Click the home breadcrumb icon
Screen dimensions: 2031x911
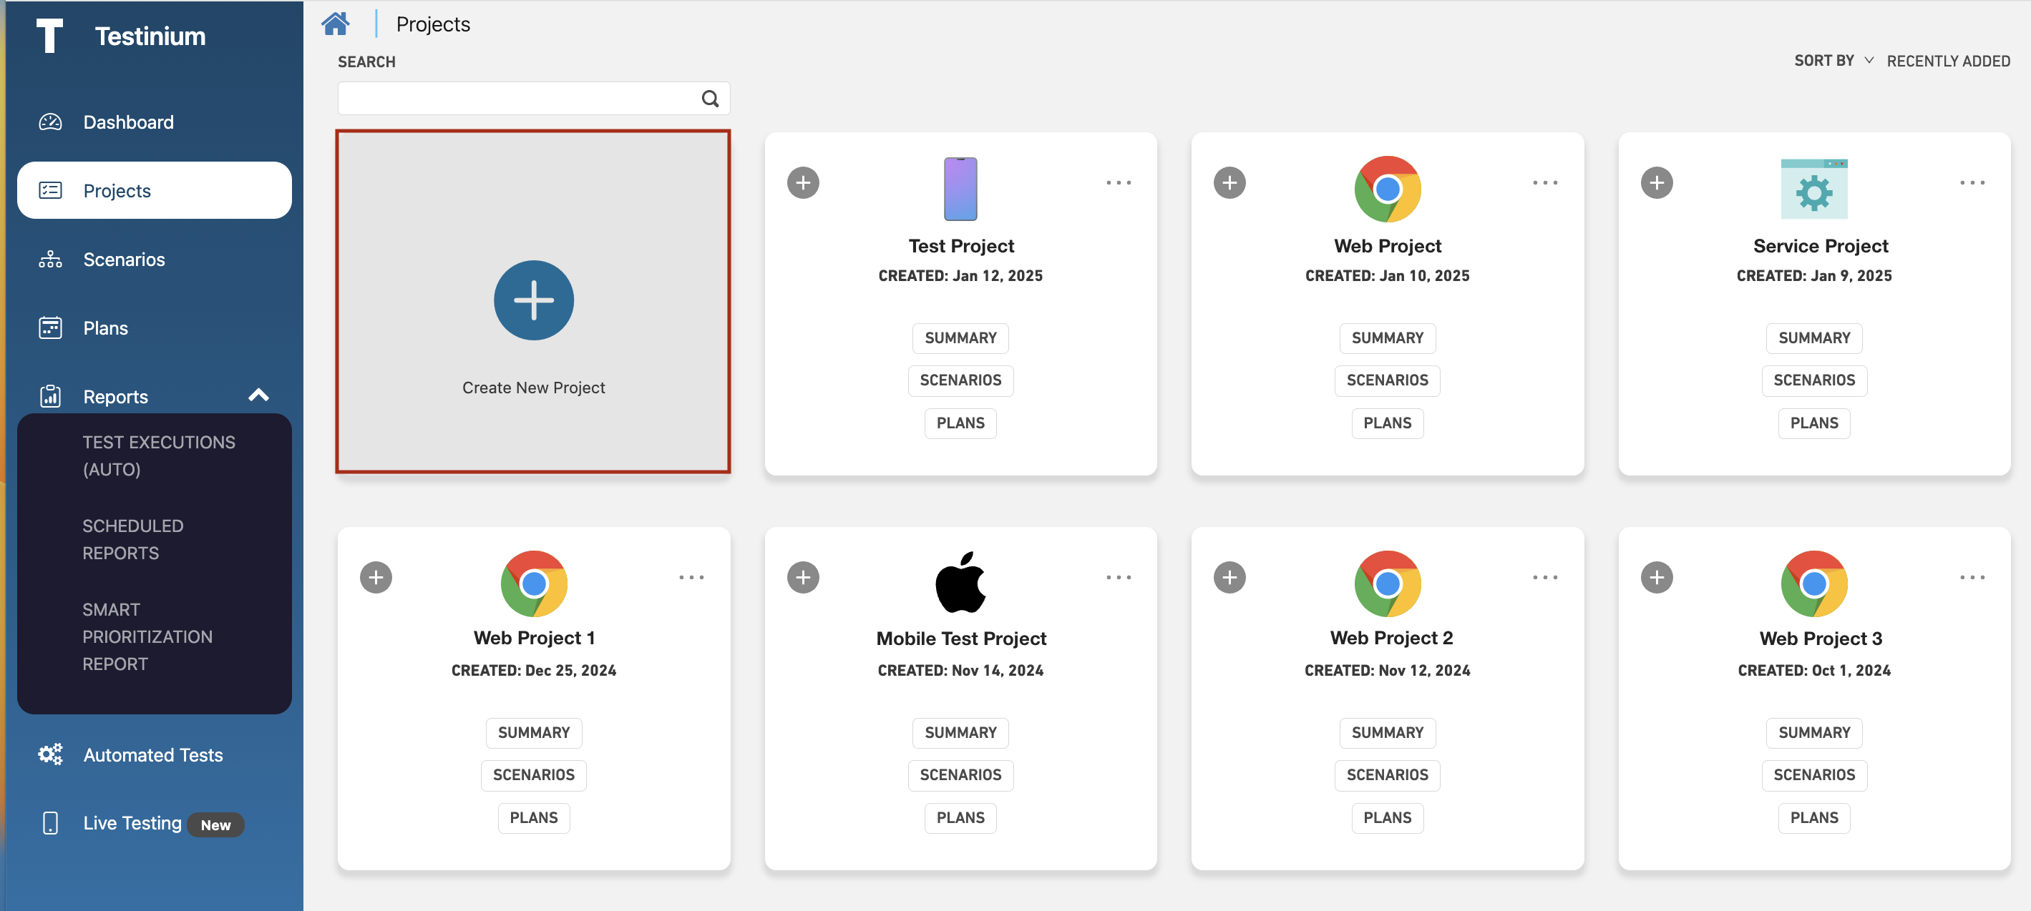tap(335, 24)
